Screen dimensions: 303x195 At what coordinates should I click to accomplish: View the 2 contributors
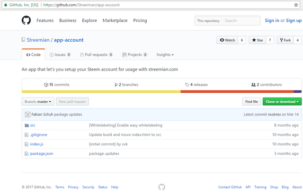click(267, 85)
